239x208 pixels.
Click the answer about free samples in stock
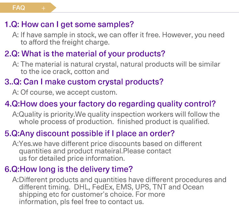tap(118, 35)
